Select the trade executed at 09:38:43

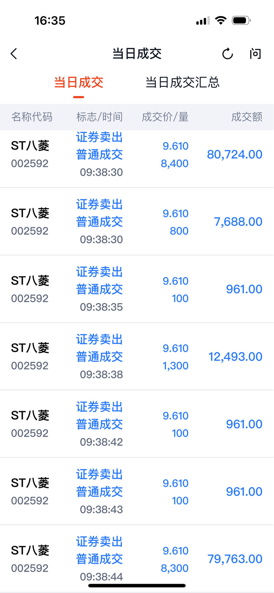[137, 491]
